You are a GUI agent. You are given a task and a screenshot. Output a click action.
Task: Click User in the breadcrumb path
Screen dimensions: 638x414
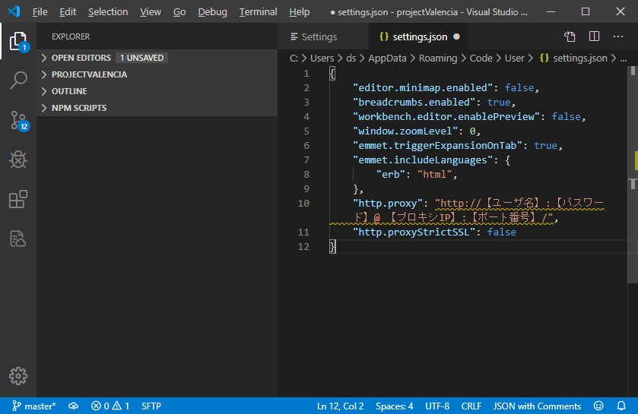(x=515, y=58)
